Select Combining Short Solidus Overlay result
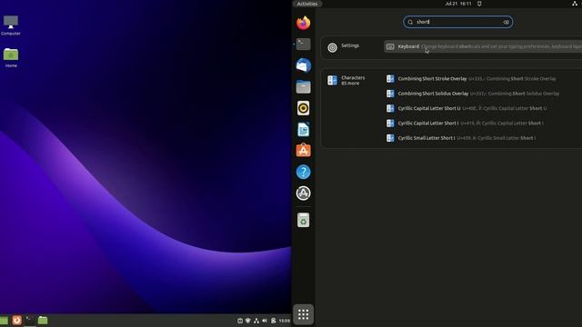This screenshot has height=327, width=582. [x=473, y=94]
